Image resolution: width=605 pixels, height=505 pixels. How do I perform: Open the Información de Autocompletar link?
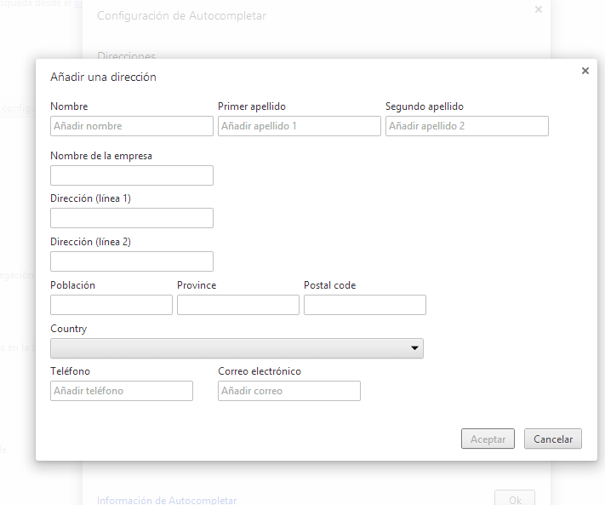167,501
